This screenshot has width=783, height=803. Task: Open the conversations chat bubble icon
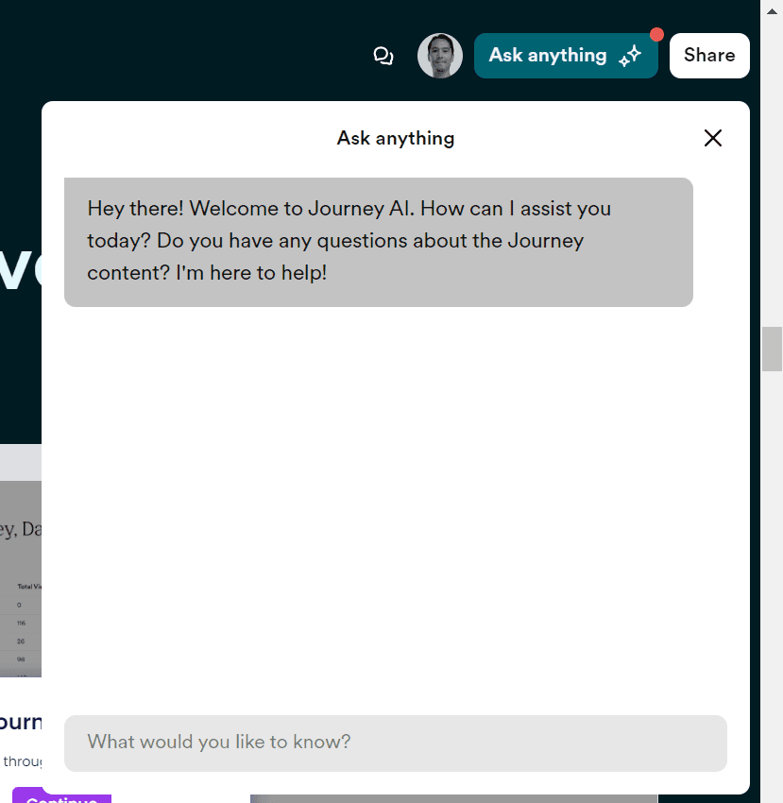coord(383,56)
